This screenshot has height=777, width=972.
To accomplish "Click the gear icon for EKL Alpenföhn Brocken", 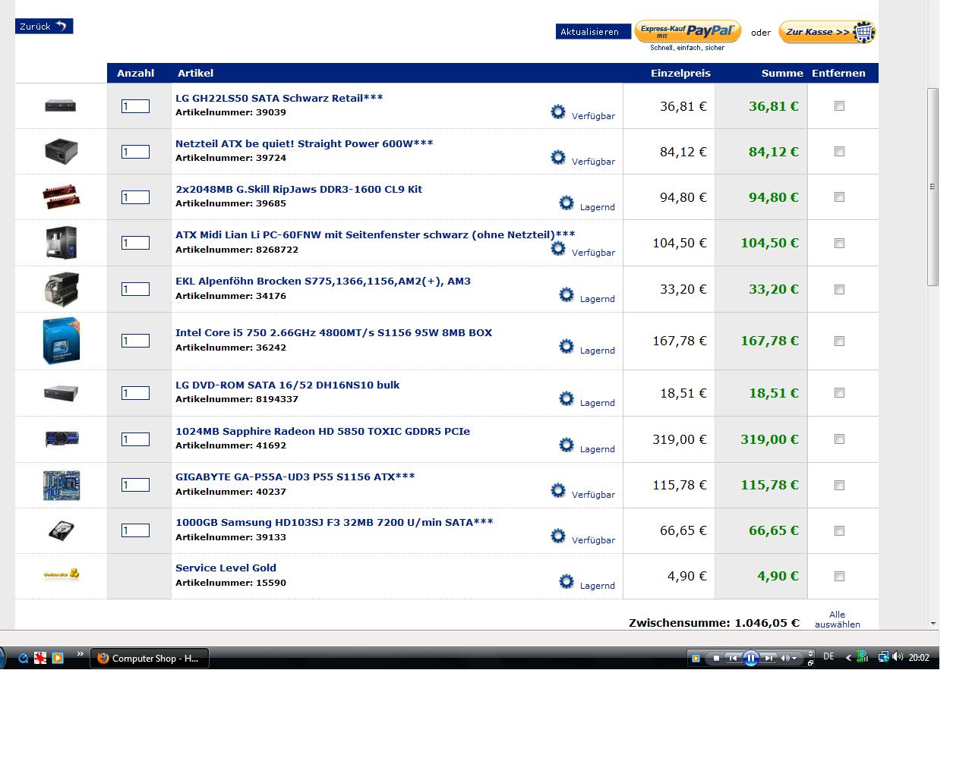I will (x=566, y=294).
